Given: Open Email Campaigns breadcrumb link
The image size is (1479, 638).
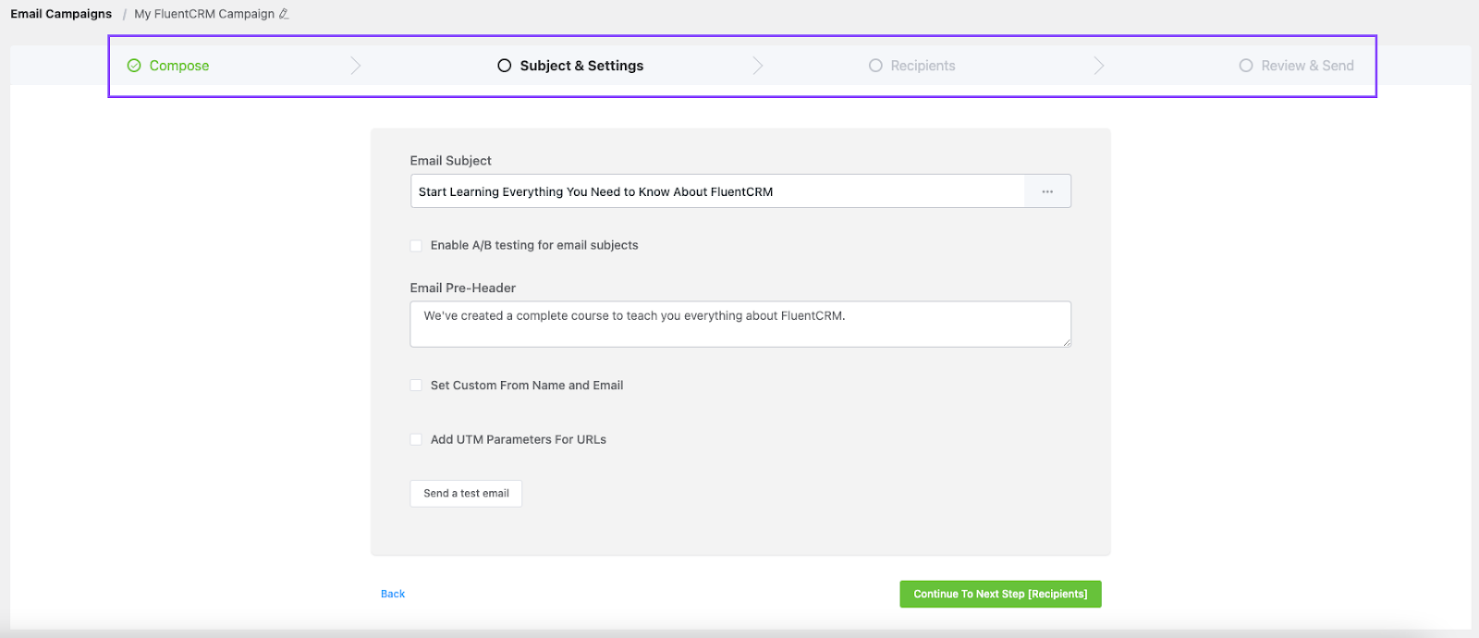Looking at the screenshot, I should 61,14.
